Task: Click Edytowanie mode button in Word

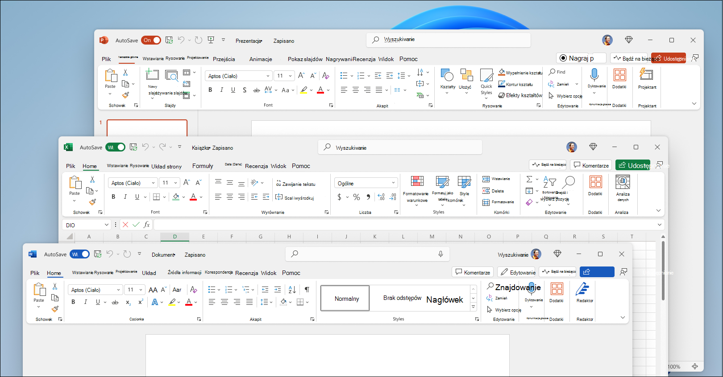Action: click(517, 272)
